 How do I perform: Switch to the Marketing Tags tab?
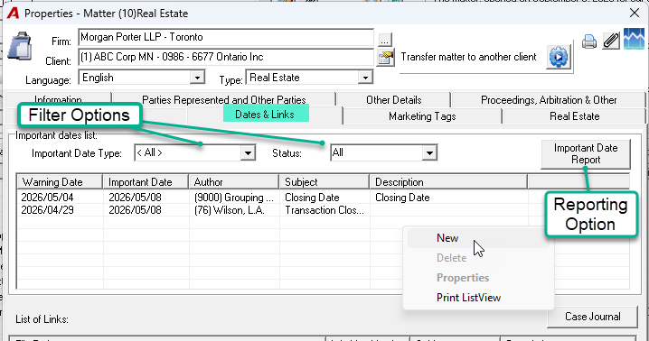(422, 116)
